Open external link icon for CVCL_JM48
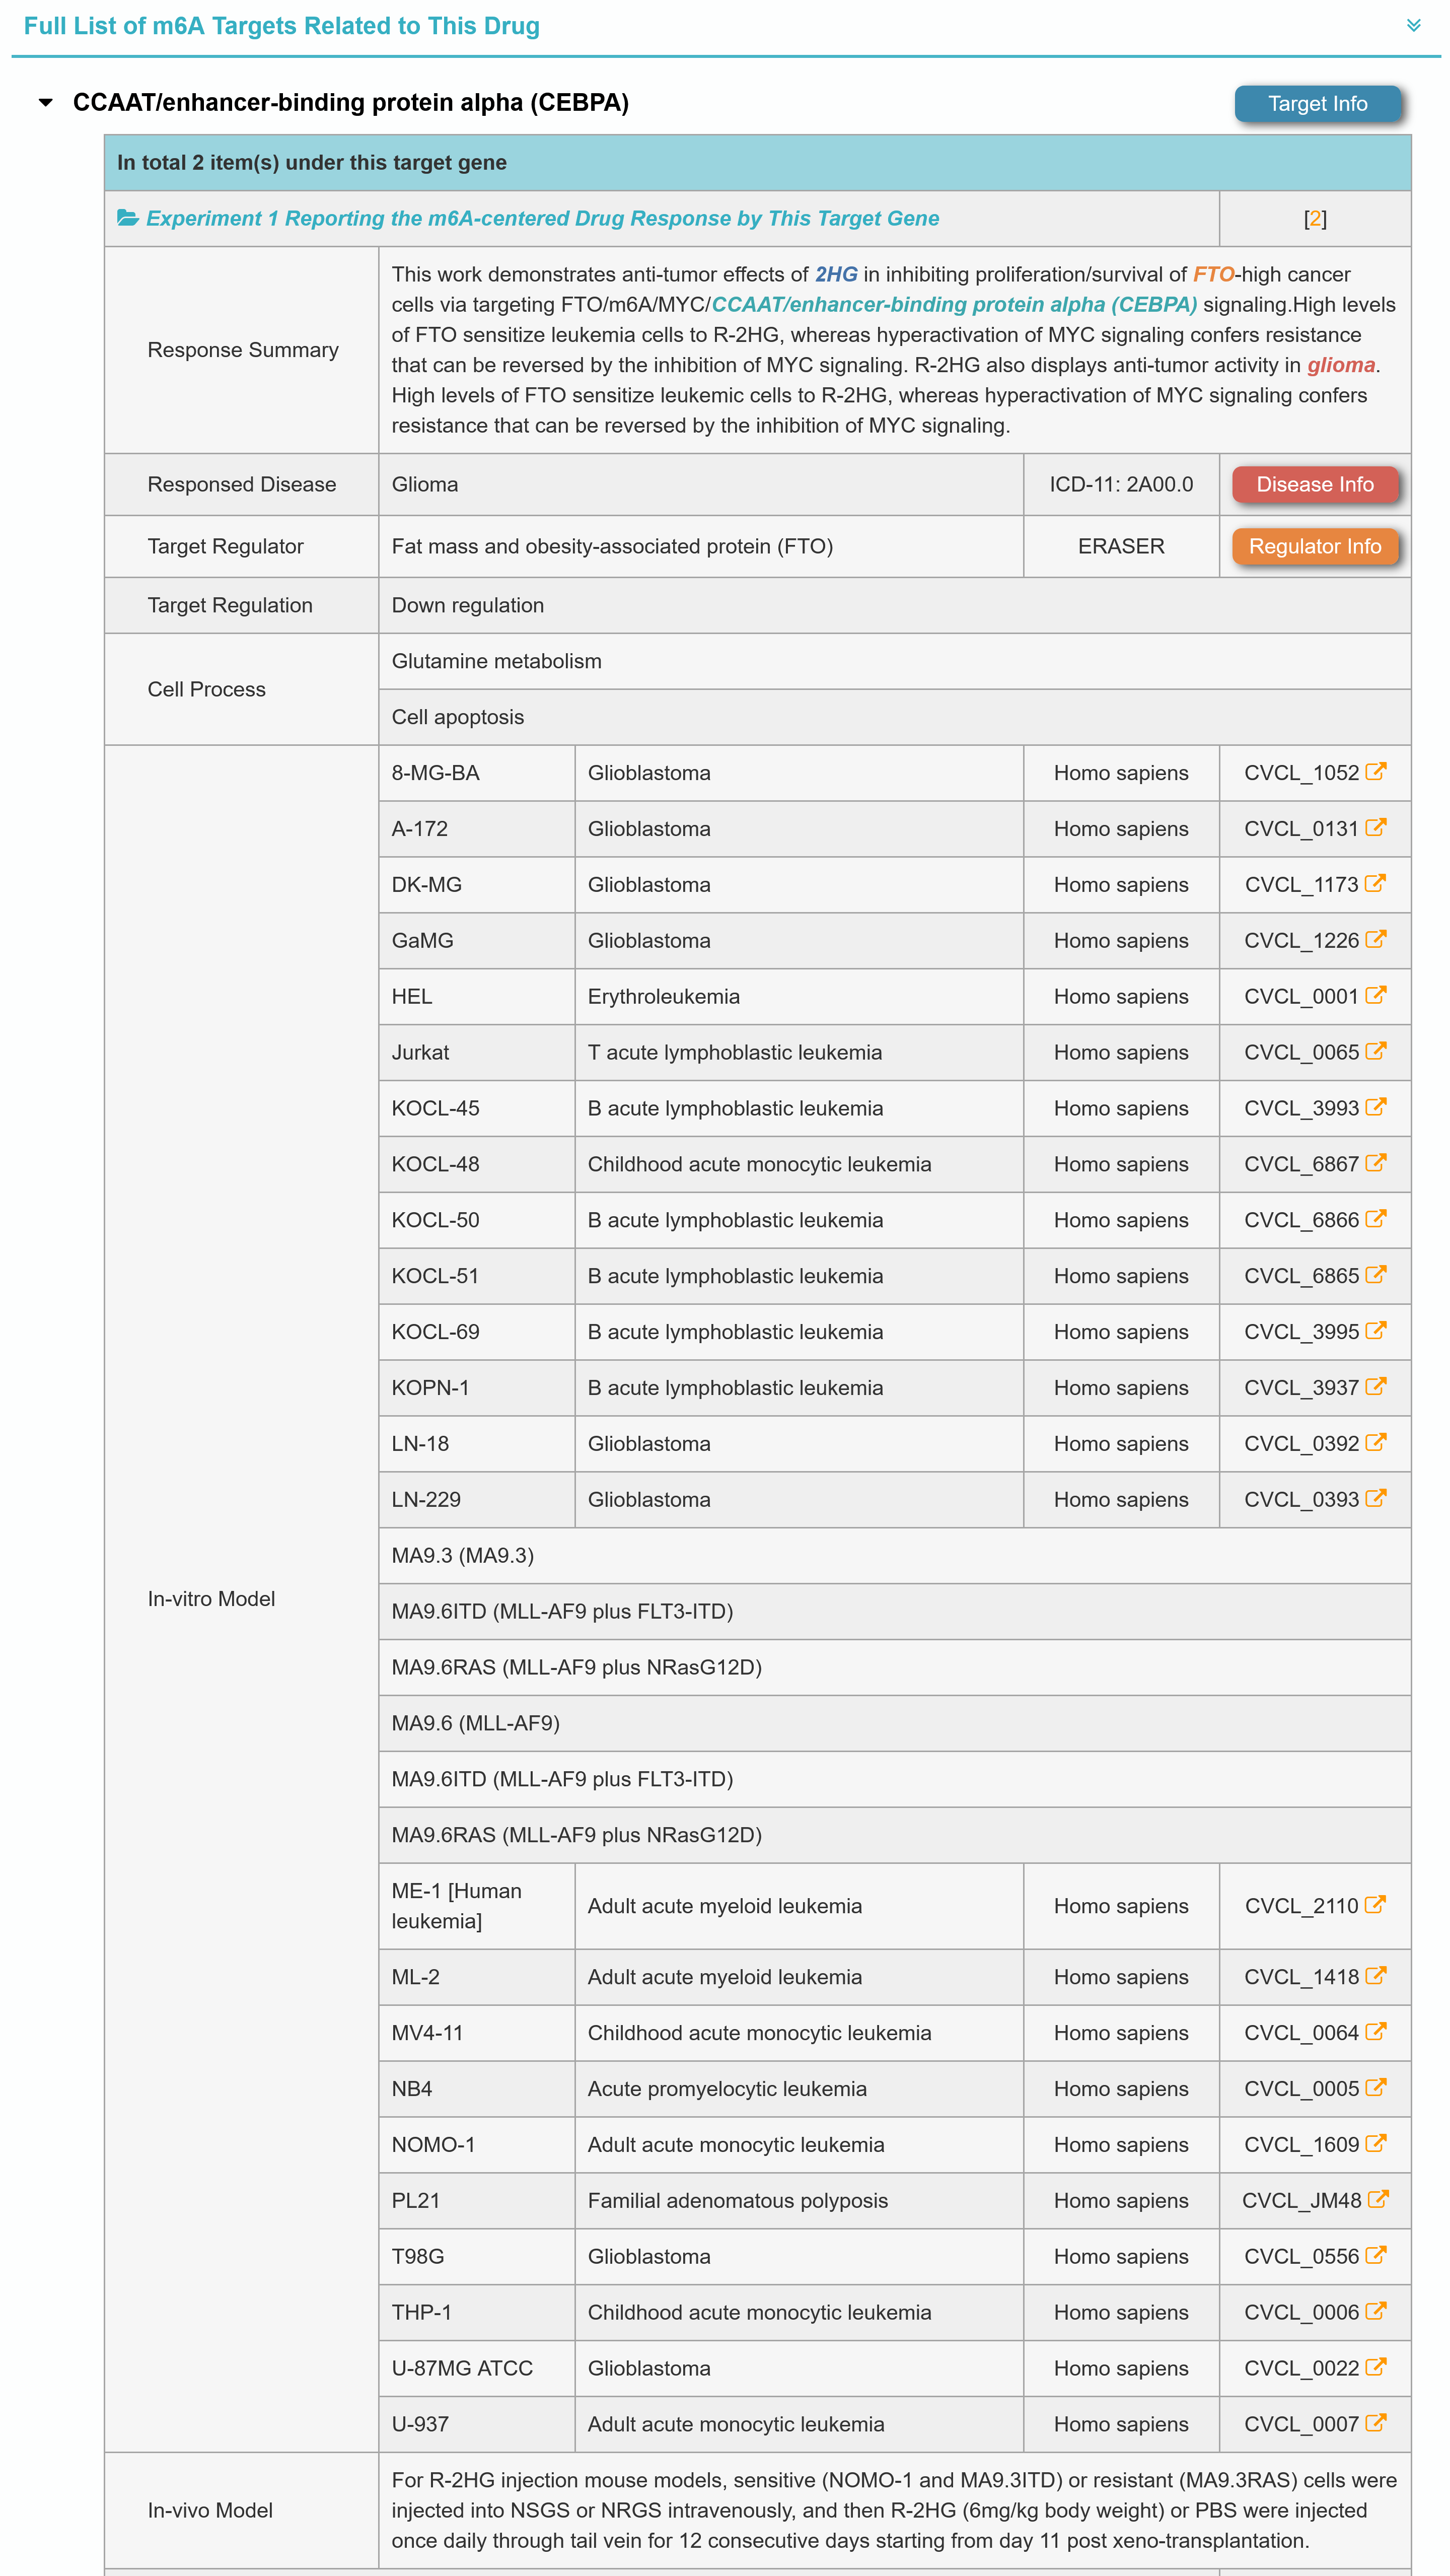This screenshot has width=1450, height=2576. [1377, 2200]
